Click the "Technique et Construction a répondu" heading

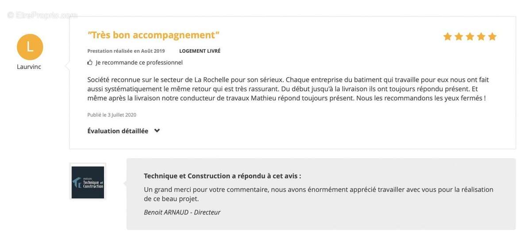pos(222,176)
